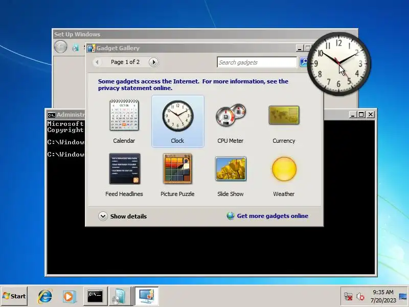Minimize the Administrator command prompt window

[x=353, y=114]
